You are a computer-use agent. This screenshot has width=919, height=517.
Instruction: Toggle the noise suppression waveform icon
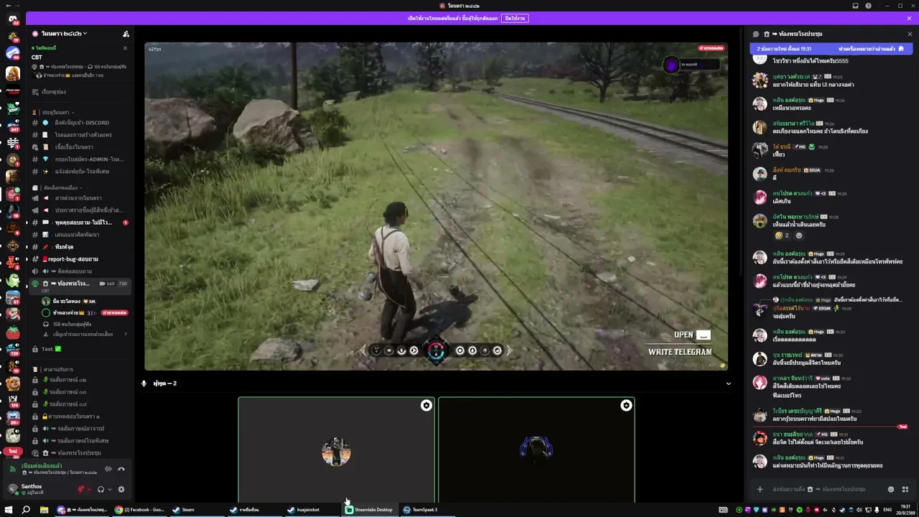coord(108,469)
